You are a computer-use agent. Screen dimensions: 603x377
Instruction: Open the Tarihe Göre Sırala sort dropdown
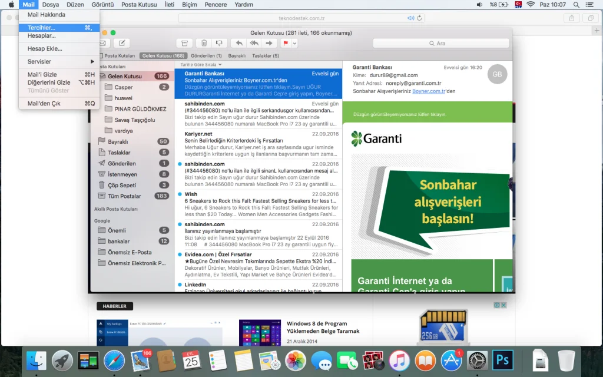coord(200,64)
